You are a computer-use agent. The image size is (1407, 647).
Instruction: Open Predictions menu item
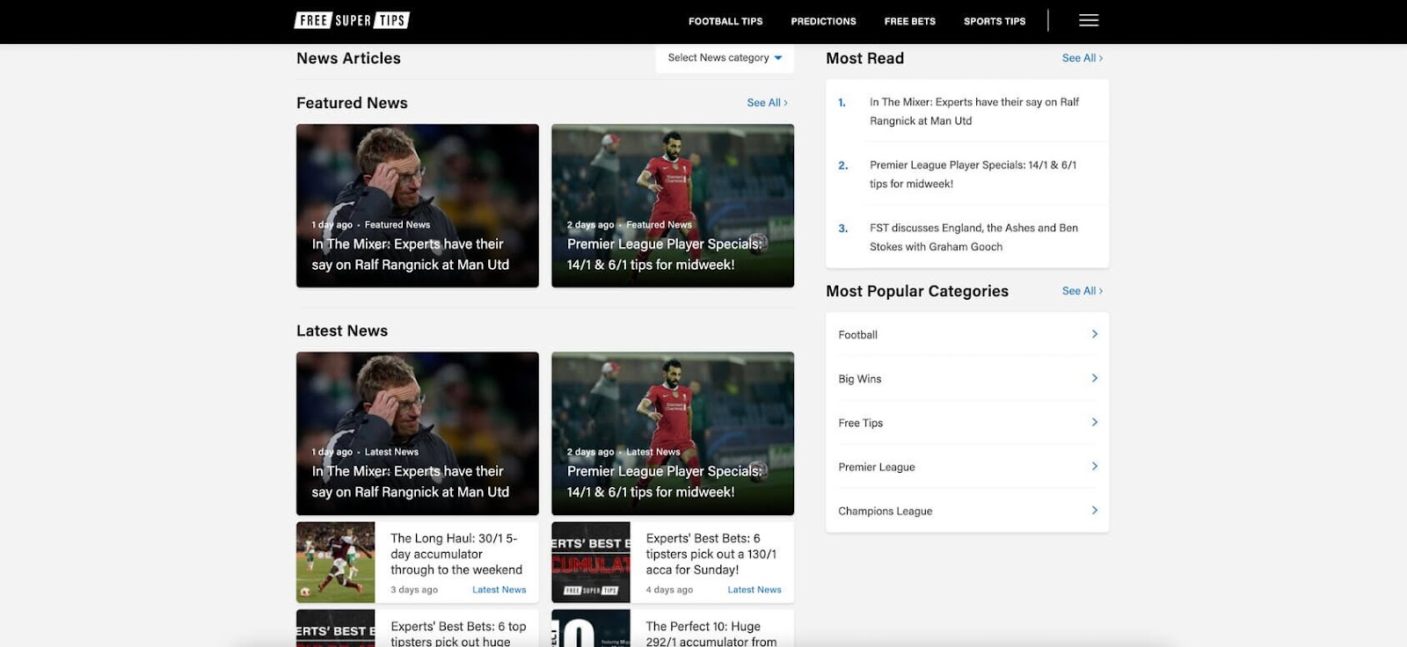click(823, 21)
